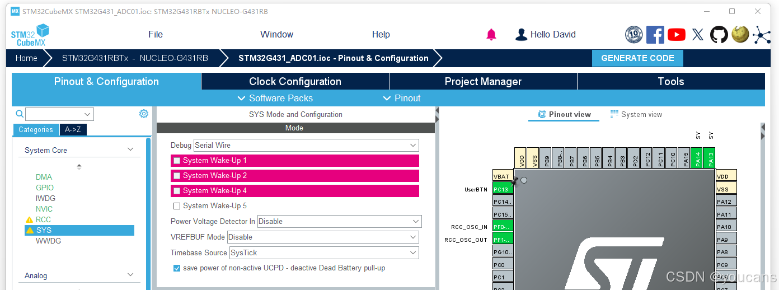Expand the Pinout menu

pyautogui.click(x=402, y=98)
